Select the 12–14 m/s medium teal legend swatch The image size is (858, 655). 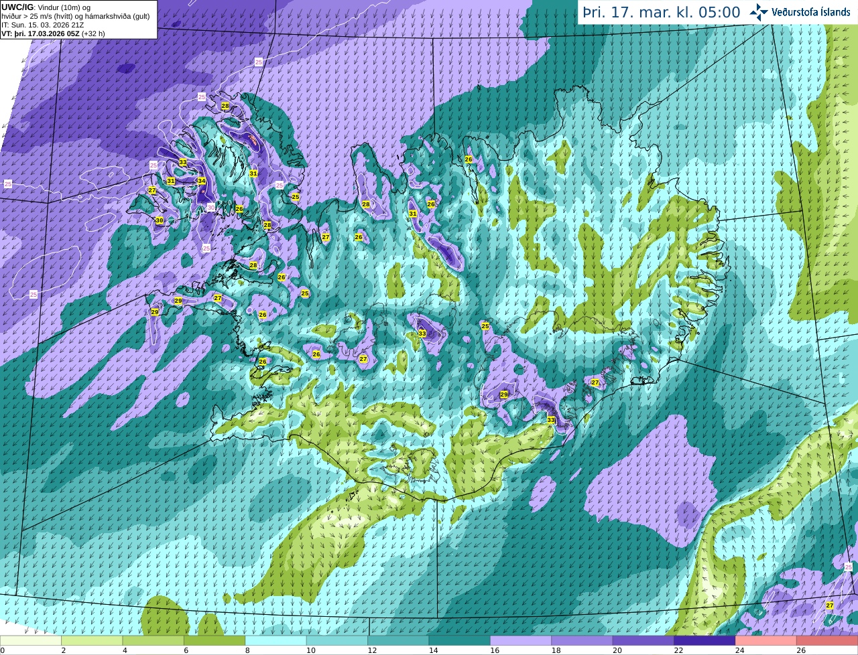399,640
